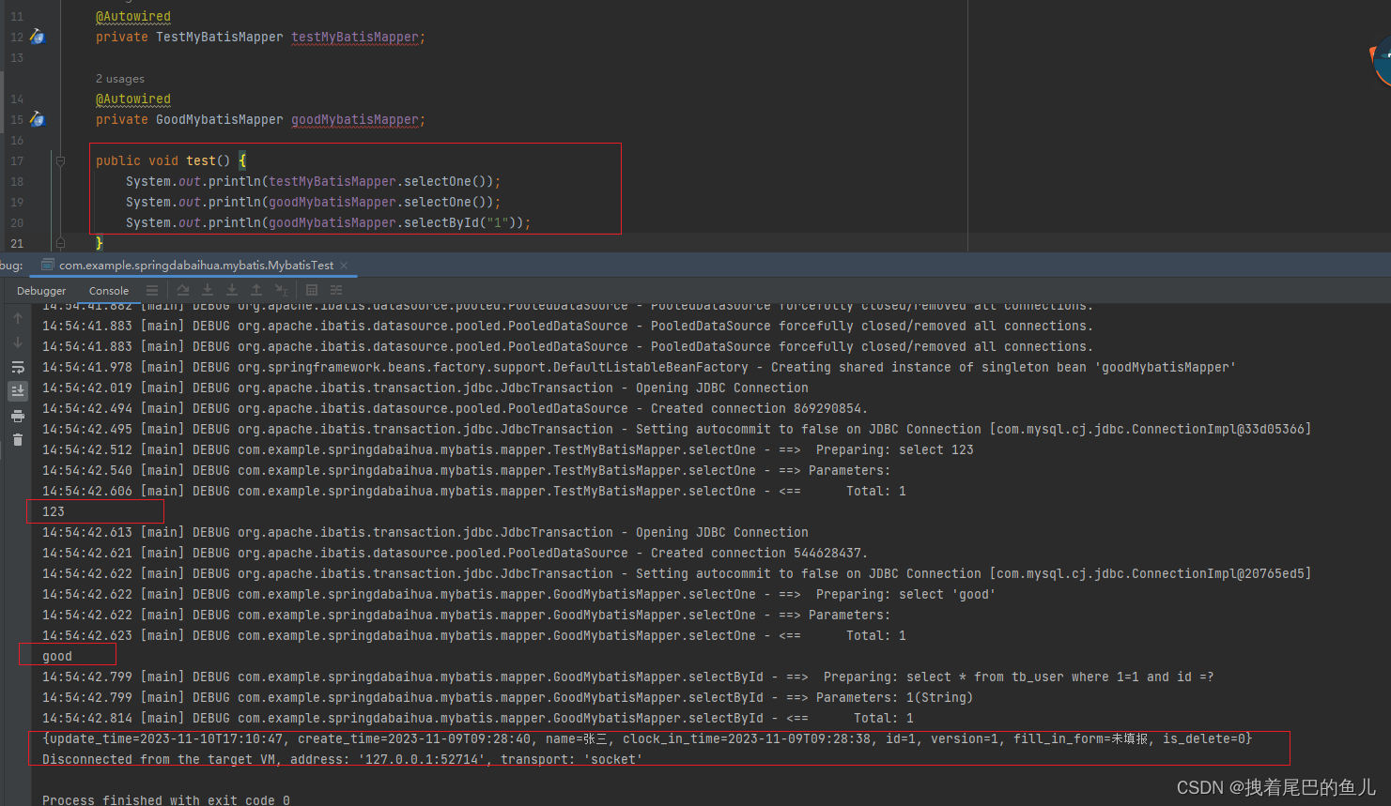Click the fold end marker on line 21
This screenshot has height=806, width=1391.
[x=60, y=243]
